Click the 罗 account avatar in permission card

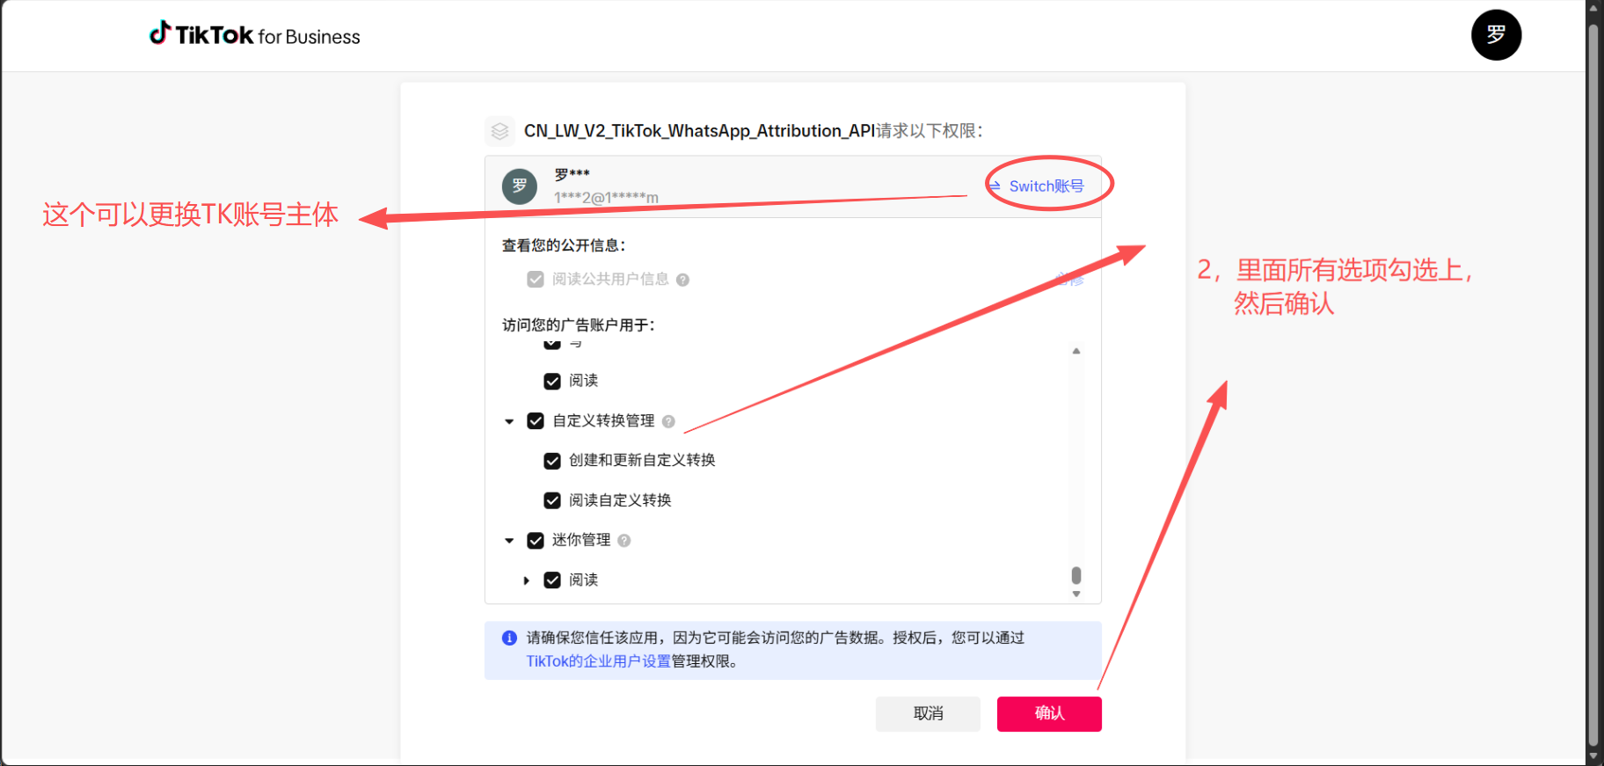point(519,186)
